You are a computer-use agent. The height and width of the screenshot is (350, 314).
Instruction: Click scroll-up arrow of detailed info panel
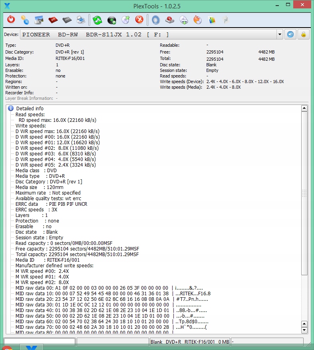click(304, 108)
